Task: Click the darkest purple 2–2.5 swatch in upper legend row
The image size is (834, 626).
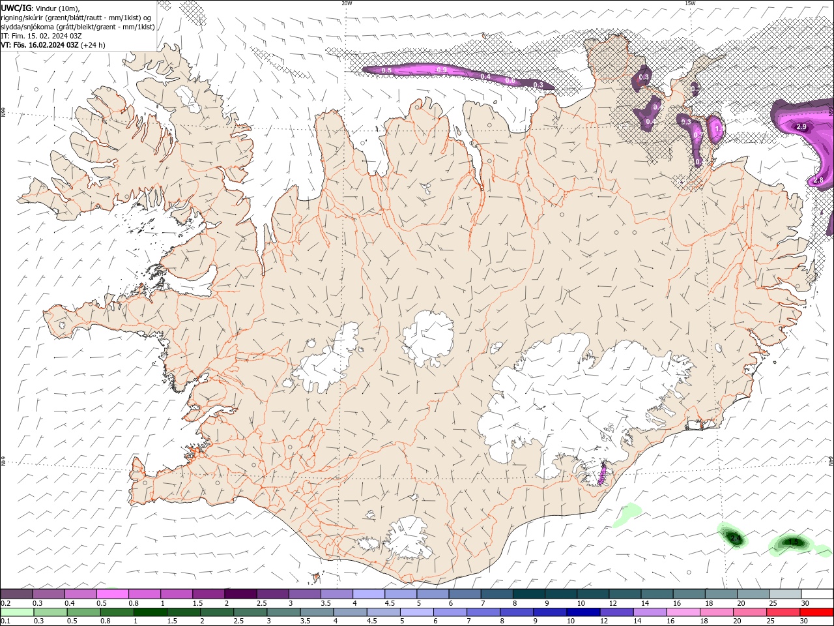Action: click(x=240, y=594)
